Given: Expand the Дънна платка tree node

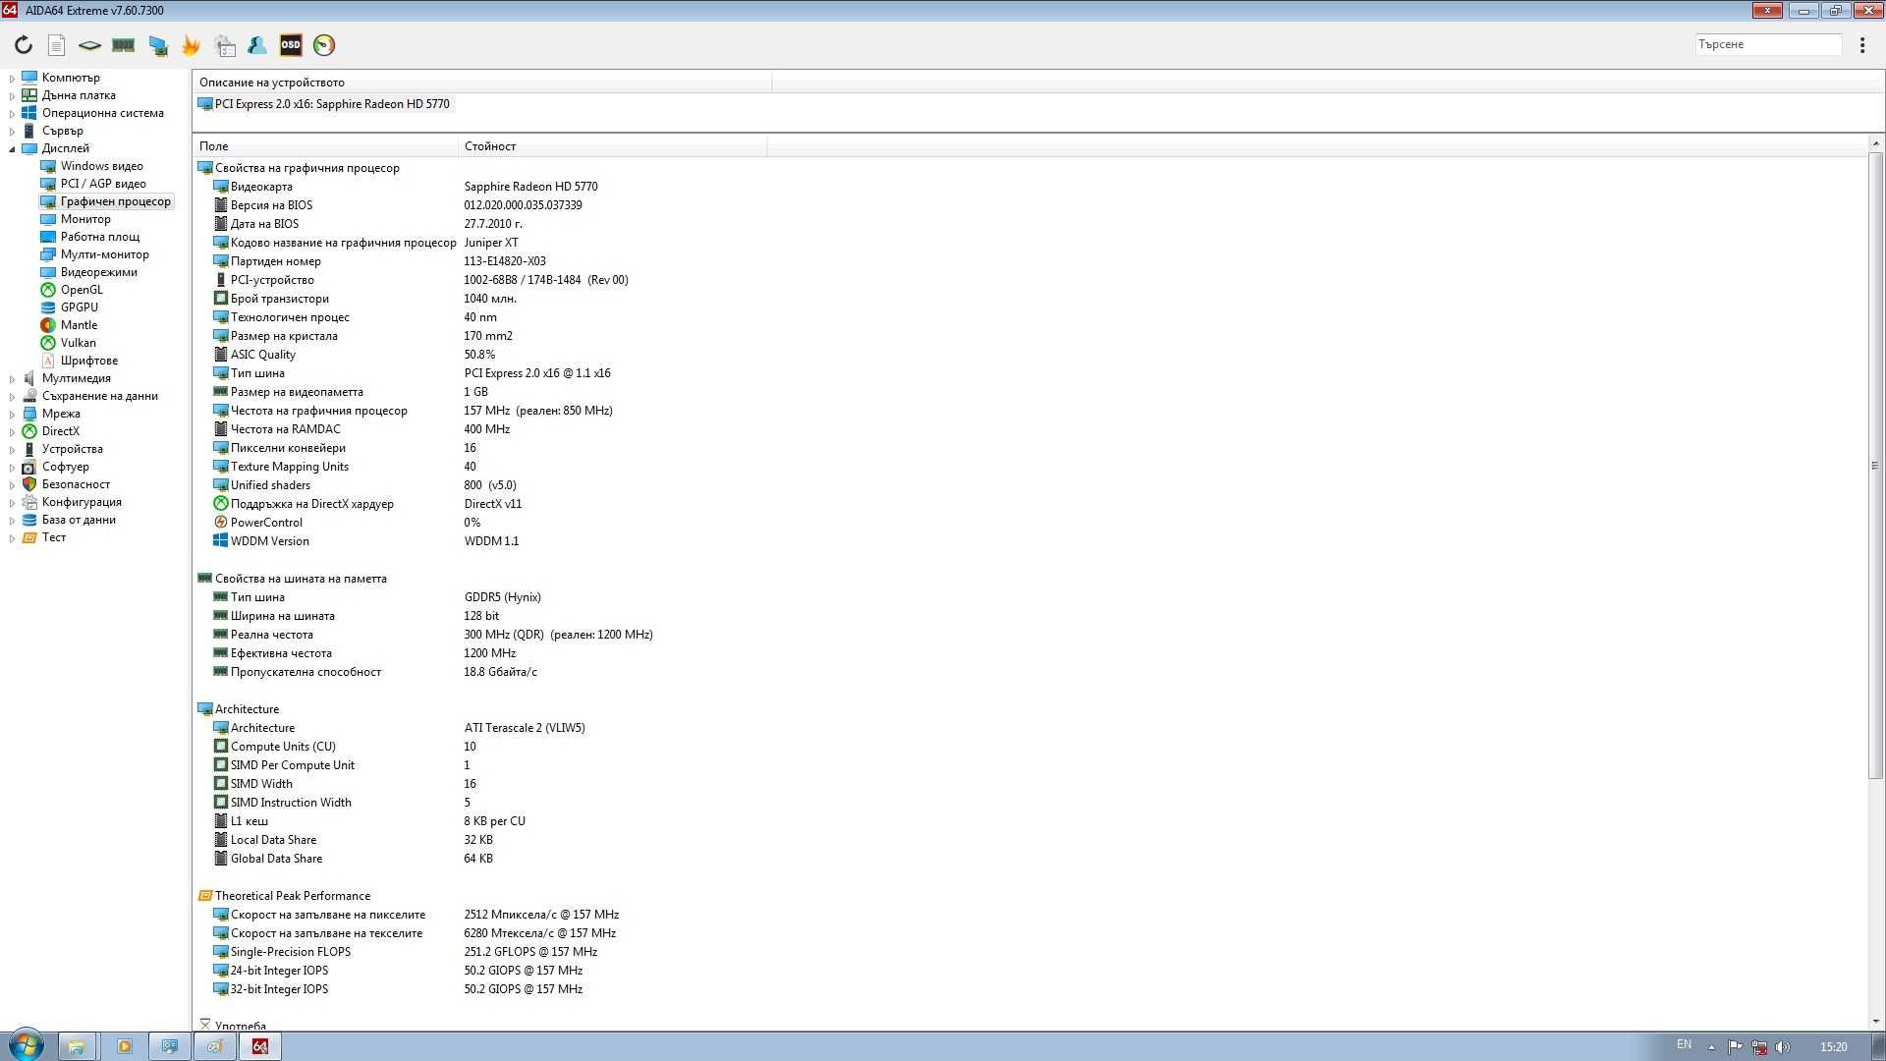Looking at the screenshot, I should click(12, 96).
